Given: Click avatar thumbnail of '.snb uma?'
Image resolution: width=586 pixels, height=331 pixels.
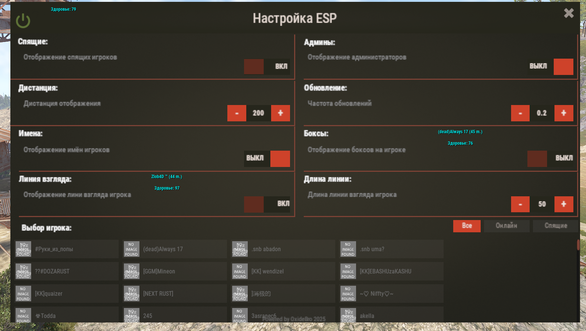Looking at the screenshot, I should coord(348,249).
